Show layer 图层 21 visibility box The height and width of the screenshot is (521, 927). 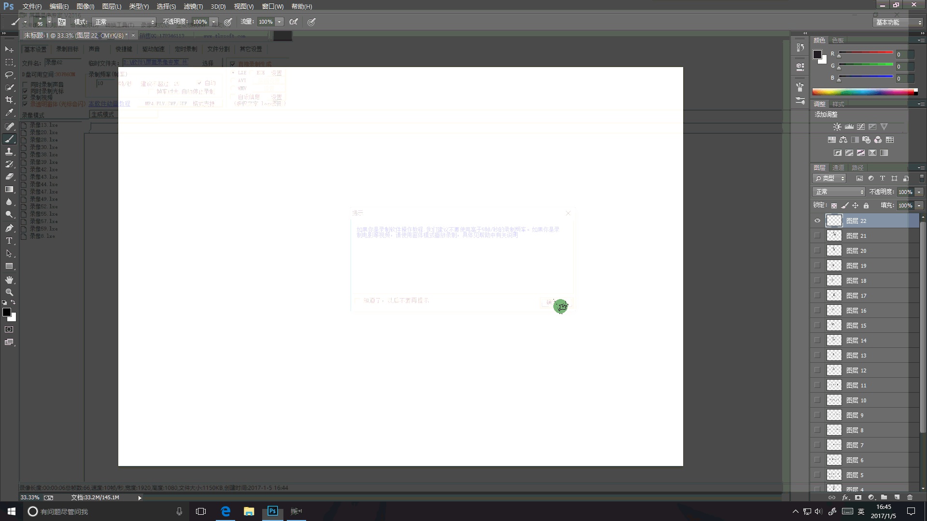(817, 236)
